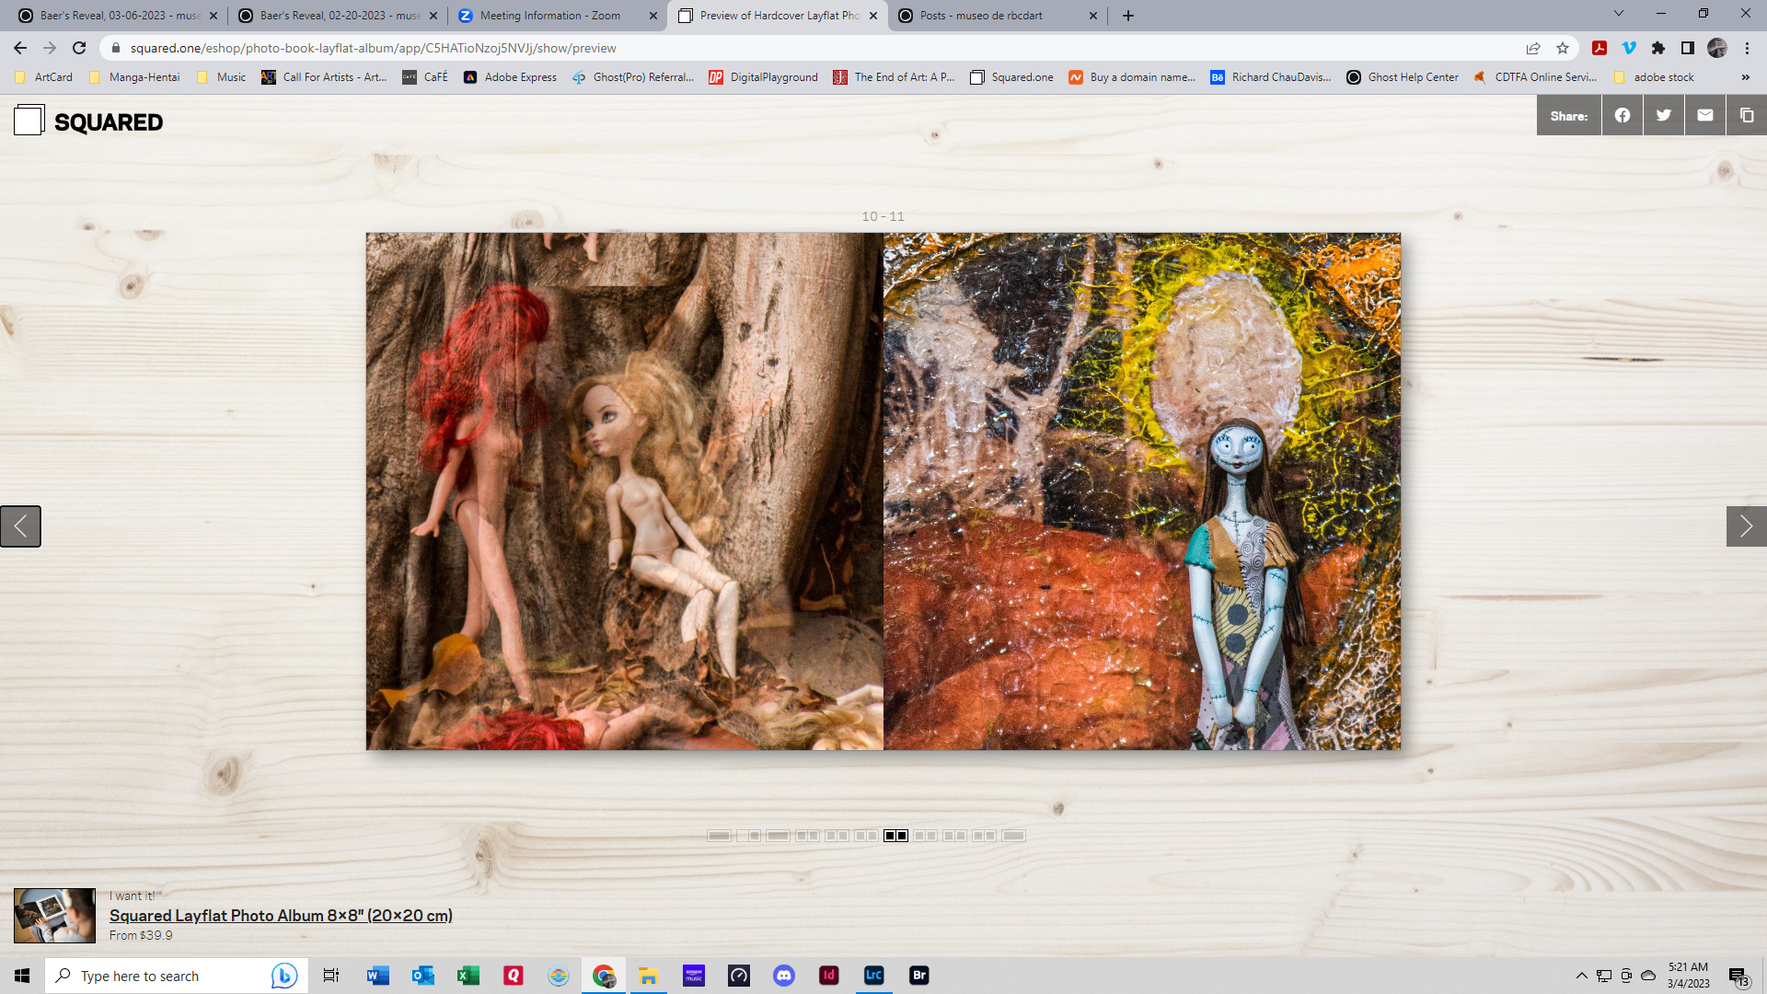Image resolution: width=1767 pixels, height=994 pixels.
Task: Open the Vimeo extension
Action: click(1629, 48)
